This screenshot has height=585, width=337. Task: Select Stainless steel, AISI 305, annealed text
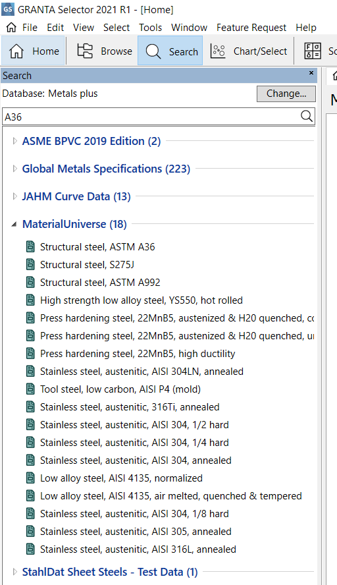[136, 532]
